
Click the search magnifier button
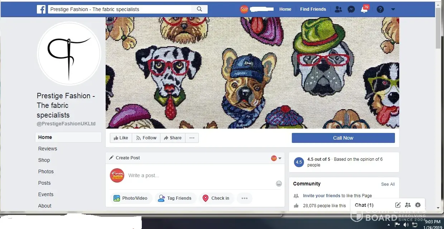[x=199, y=9]
